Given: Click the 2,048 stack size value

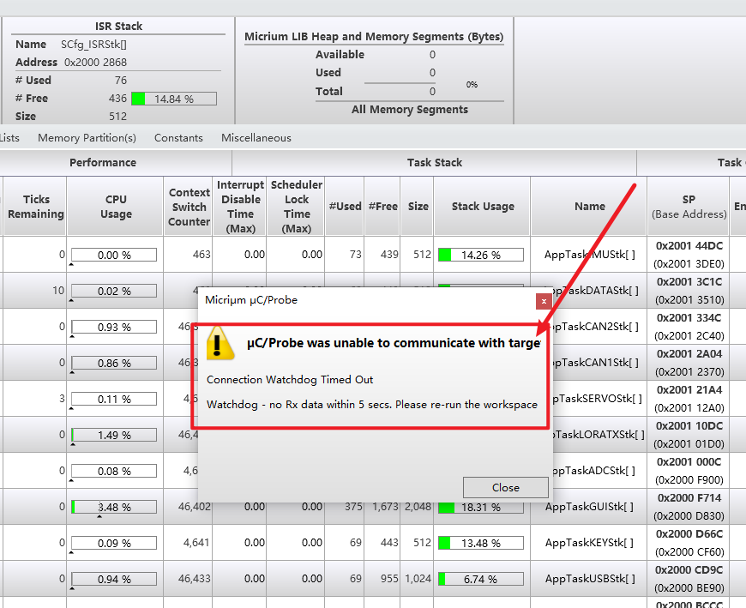Looking at the screenshot, I should [x=418, y=507].
